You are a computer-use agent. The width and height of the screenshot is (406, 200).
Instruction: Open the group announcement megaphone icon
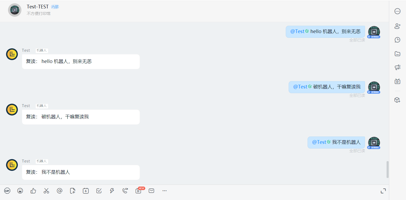(x=398, y=67)
